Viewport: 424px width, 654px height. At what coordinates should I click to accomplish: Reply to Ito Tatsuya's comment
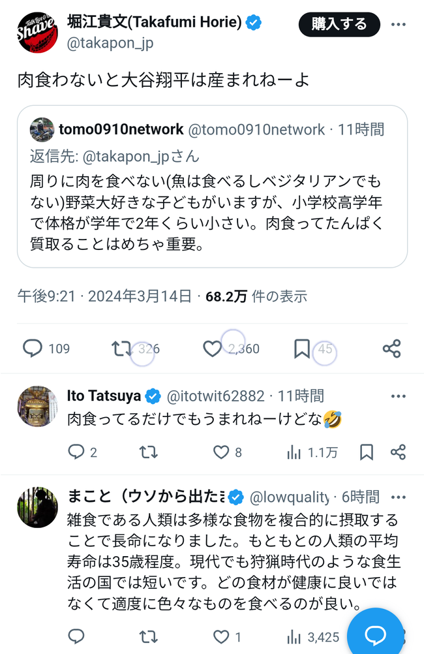tap(76, 452)
